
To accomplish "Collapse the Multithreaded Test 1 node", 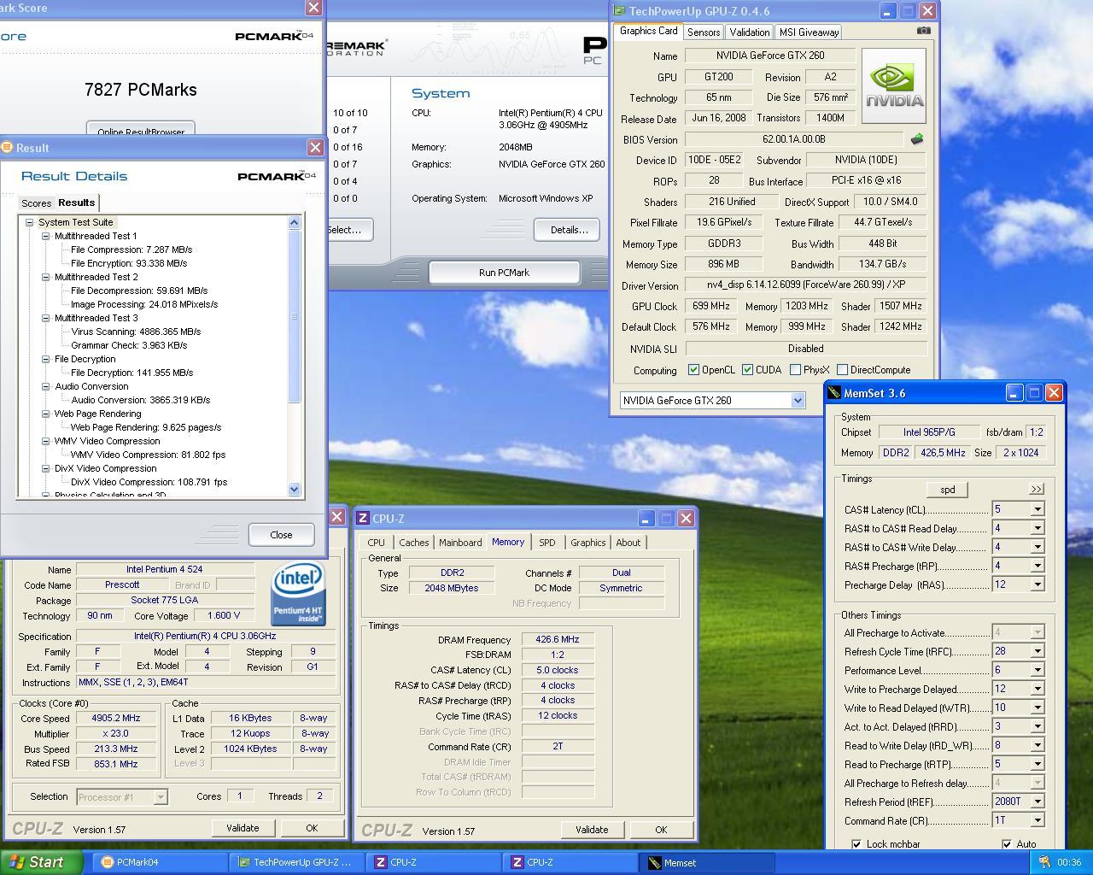I will coord(46,236).
